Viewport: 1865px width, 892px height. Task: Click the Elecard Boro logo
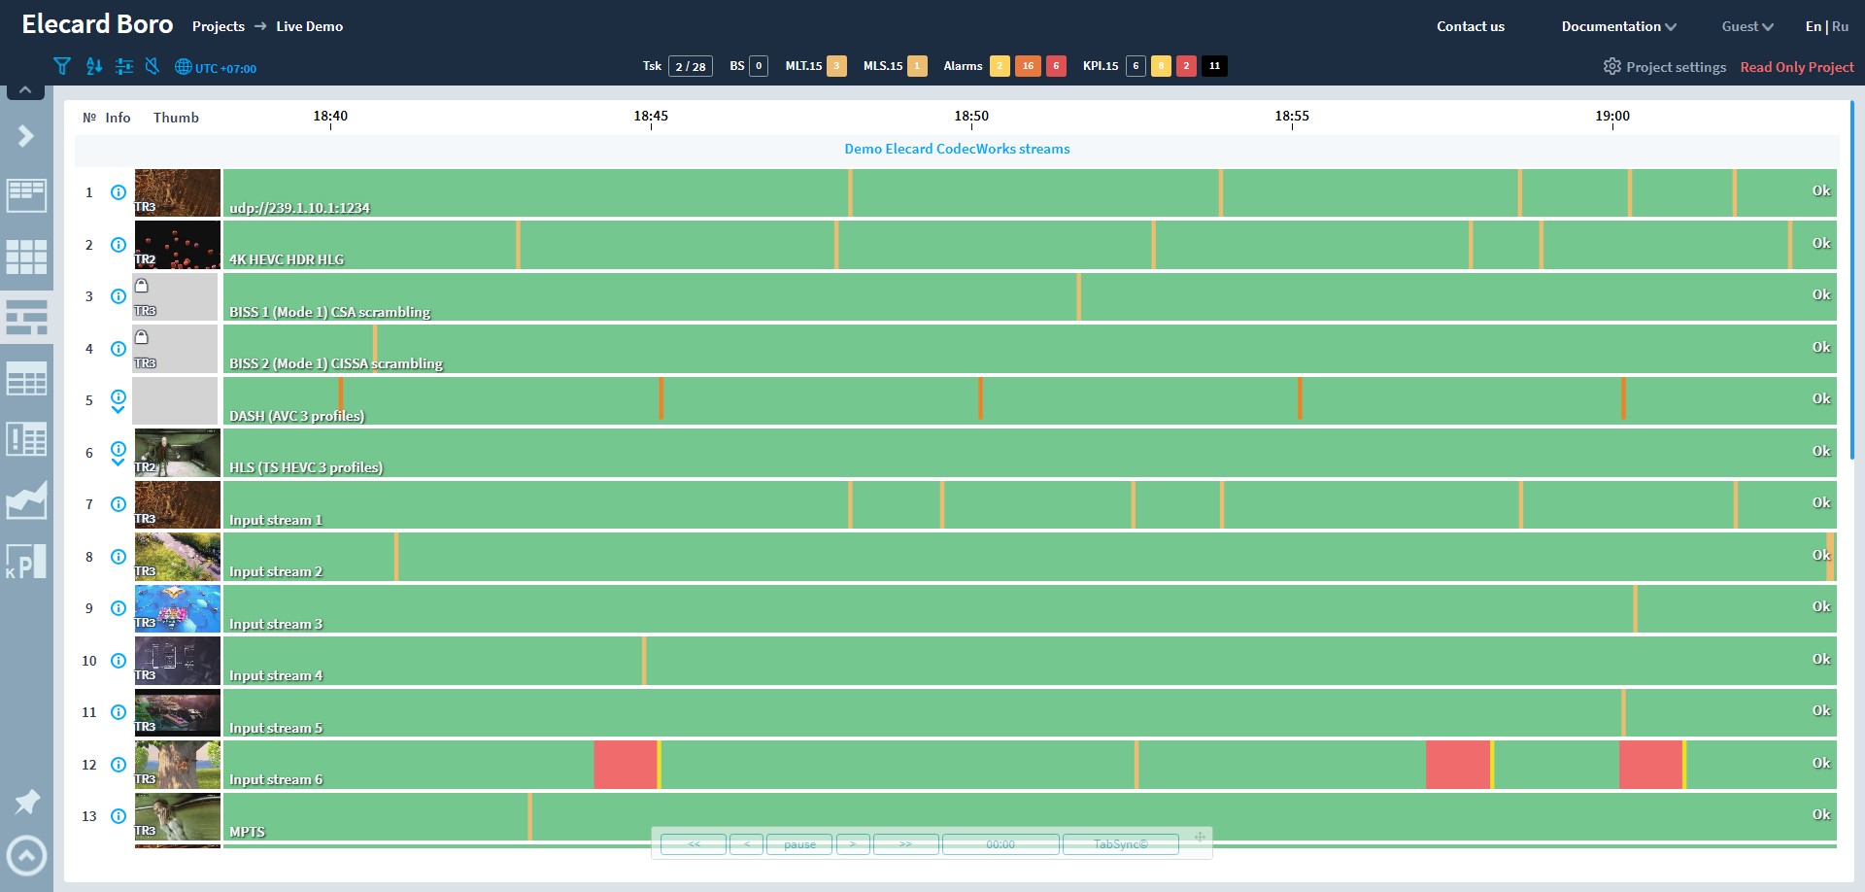(x=97, y=24)
